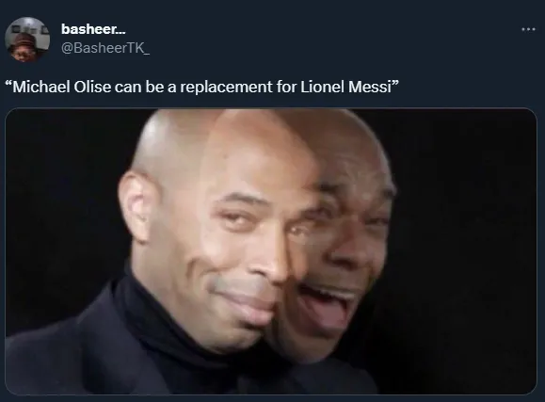Click the opening quotation mark of the tweet
Viewport: 545px width, 402px height.
pyautogui.click(x=8, y=84)
